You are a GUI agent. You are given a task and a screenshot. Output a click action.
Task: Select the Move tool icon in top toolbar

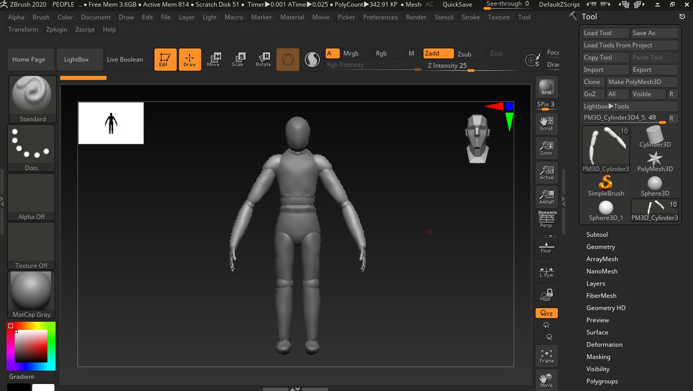tap(213, 59)
